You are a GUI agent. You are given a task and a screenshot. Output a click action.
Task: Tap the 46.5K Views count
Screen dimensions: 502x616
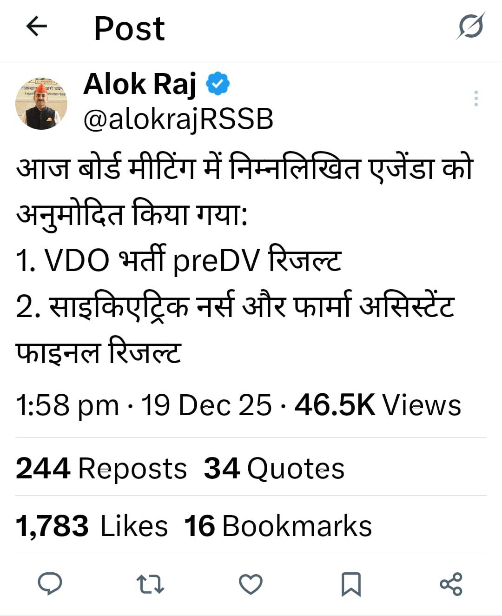click(x=378, y=405)
